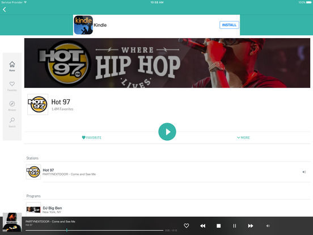Install the Kindle app from the ad
This screenshot has width=313, height=235.
[x=229, y=25]
